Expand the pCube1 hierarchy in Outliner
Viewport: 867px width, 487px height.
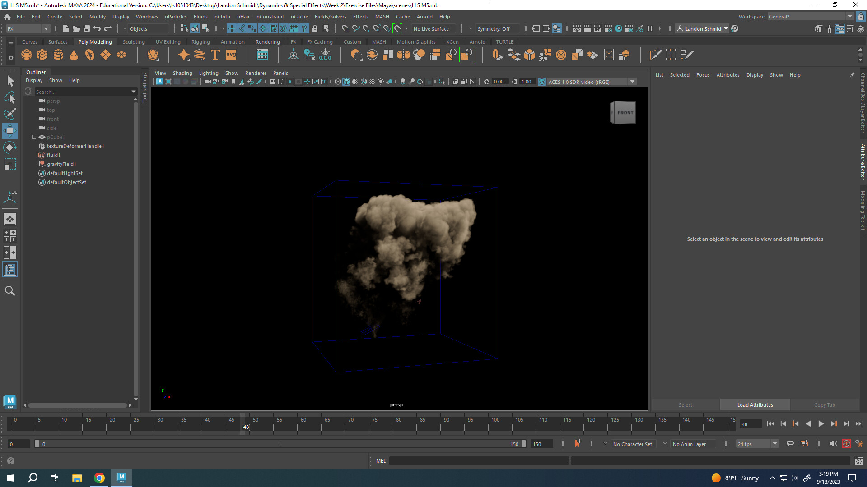pos(34,137)
